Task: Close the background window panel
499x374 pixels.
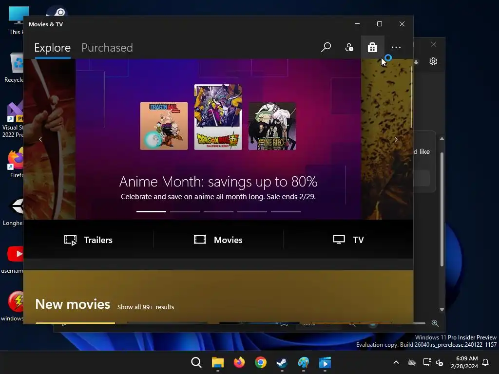Action: pyautogui.click(x=433, y=44)
